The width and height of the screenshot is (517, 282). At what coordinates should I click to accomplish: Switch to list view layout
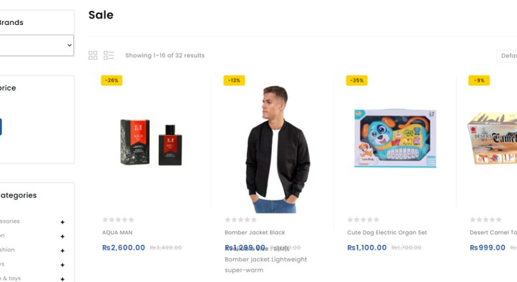click(x=109, y=56)
